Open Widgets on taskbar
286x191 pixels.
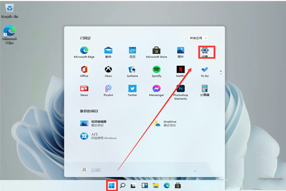(x=144, y=186)
